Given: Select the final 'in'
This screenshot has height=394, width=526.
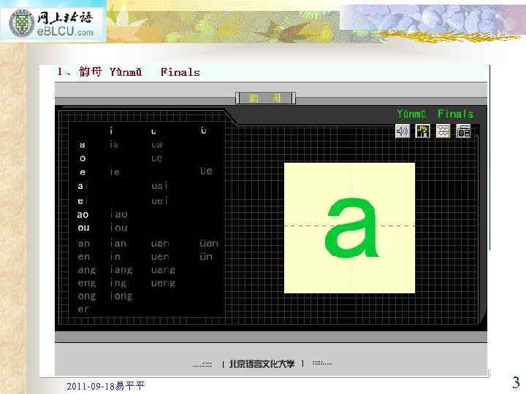Looking at the screenshot, I should tap(115, 257).
